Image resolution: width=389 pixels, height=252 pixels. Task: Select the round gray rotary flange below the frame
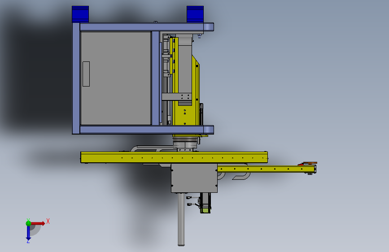(185, 143)
